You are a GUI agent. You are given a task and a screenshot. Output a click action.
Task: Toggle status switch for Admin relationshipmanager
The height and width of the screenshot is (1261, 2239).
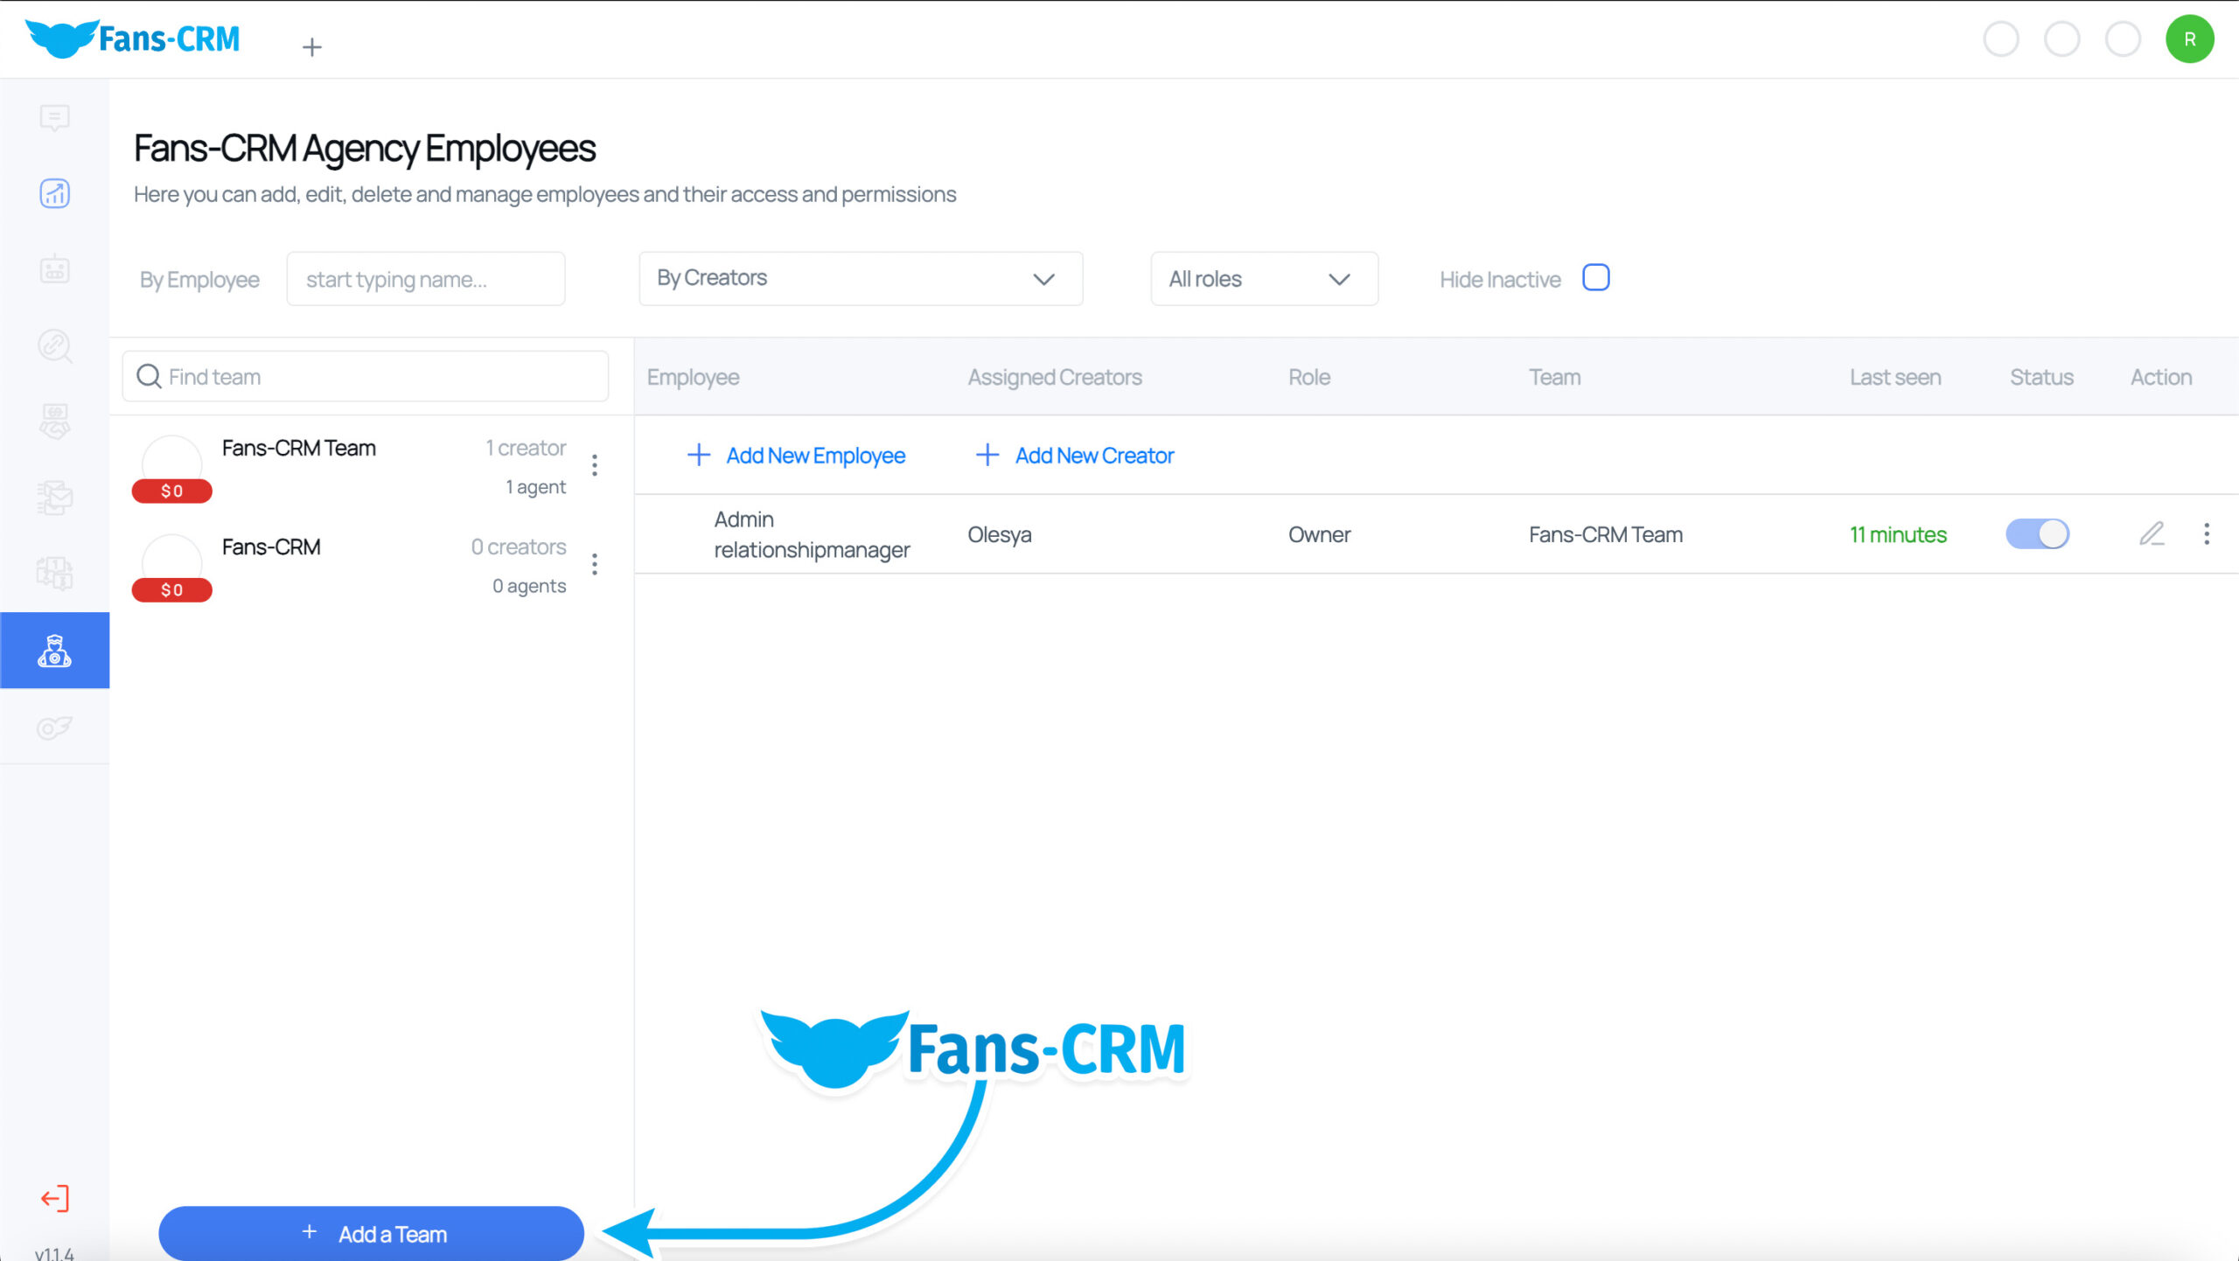2038,533
